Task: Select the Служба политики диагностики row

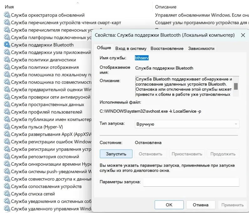Action: pos(43,60)
